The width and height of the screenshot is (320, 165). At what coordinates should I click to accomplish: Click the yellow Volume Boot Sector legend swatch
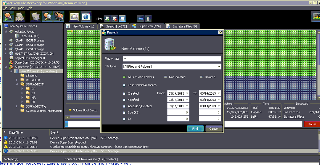click(x=70, y=110)
